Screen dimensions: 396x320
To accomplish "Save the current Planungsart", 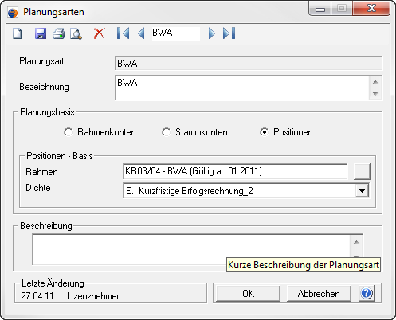I will [x=41, y=33].
